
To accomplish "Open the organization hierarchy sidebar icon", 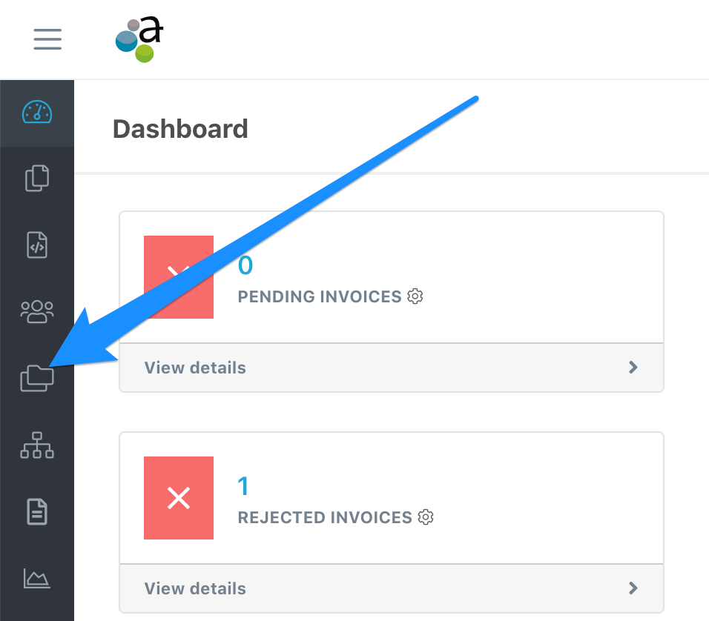I will [37, 445].
